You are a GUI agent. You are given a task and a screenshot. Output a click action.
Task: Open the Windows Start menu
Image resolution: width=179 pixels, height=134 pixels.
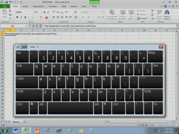(x=4, y=131)
